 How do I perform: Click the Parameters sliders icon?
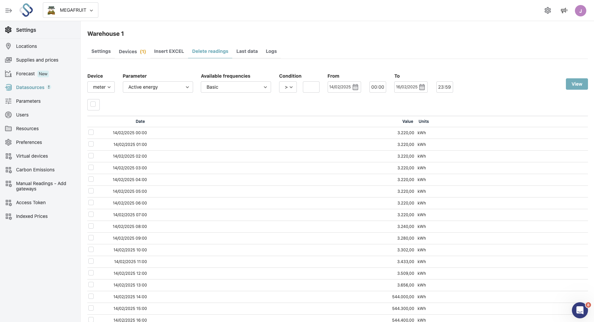[8, 101]
